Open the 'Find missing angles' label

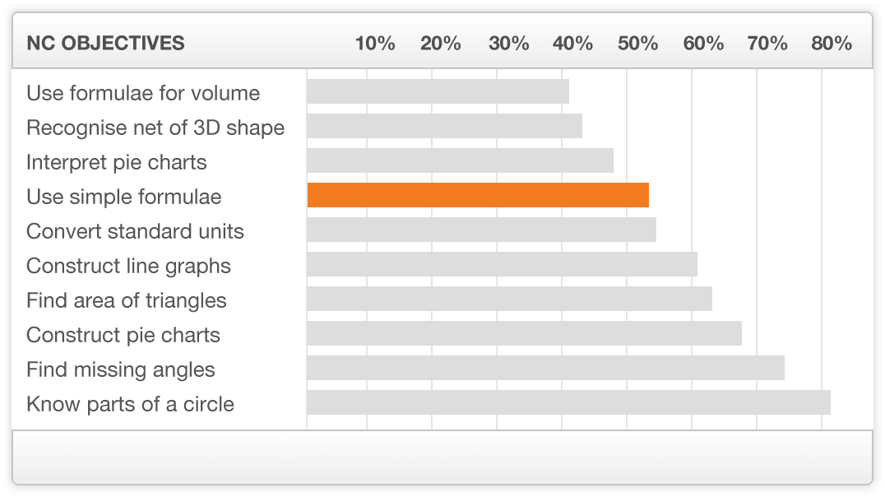tap(121, 369)
